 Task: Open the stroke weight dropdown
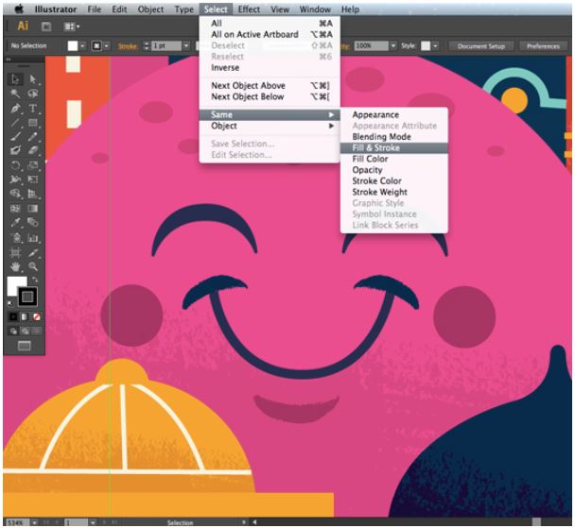pos(186,45)
